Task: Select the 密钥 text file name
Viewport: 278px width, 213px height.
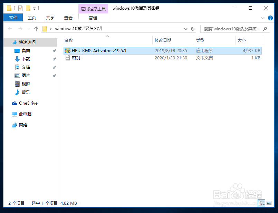Action: tap(76, 58)
